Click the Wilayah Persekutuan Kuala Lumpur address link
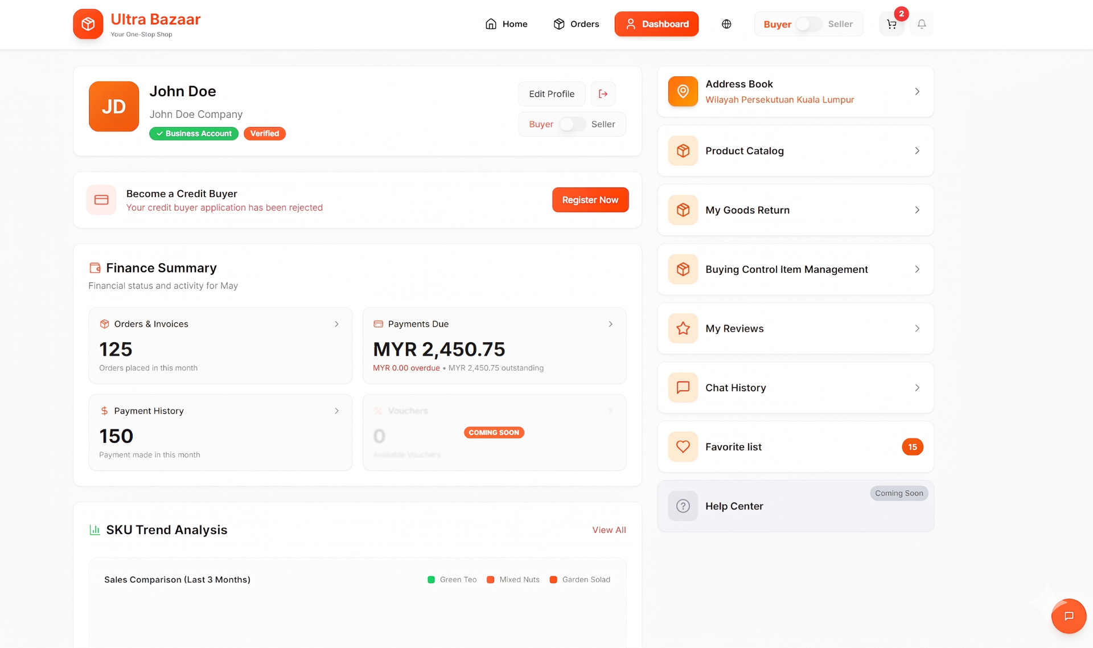 coord(779,100)
